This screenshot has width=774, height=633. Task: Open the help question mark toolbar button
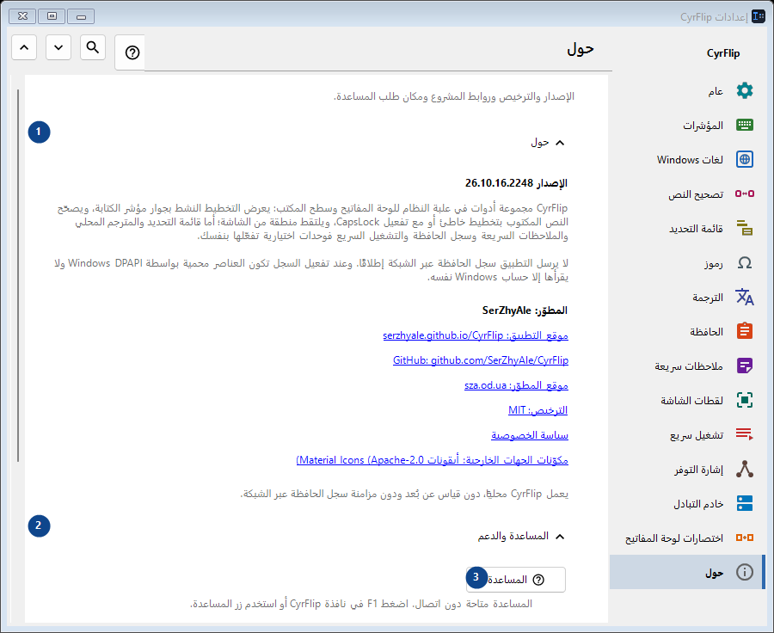132,52
